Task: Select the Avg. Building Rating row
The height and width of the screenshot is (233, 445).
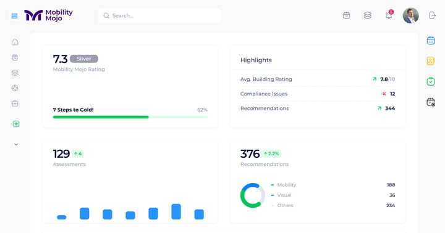Action: tap(318, 80)
